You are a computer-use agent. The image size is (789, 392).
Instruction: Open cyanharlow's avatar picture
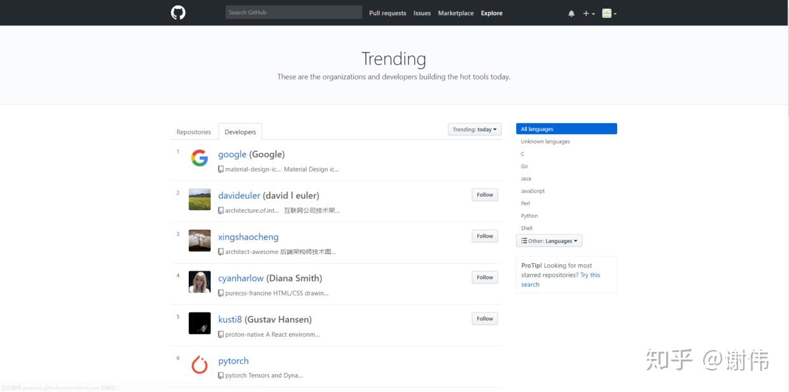coord(200,282)
